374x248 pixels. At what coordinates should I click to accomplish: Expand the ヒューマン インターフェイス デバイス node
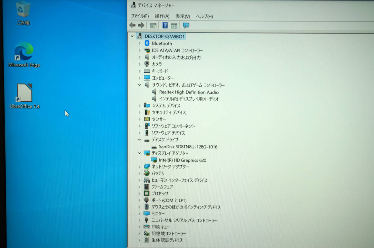[x=140, y=180]
